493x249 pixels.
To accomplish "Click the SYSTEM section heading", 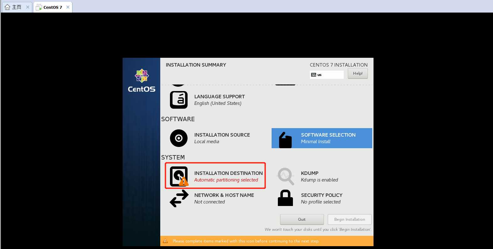I will tap(173, 157).
